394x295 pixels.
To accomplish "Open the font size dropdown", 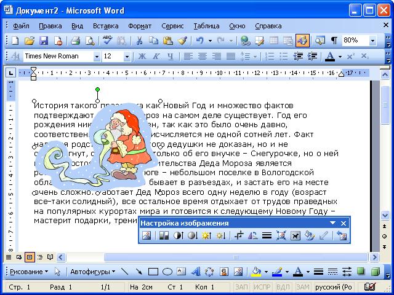I will click(127, 57).
